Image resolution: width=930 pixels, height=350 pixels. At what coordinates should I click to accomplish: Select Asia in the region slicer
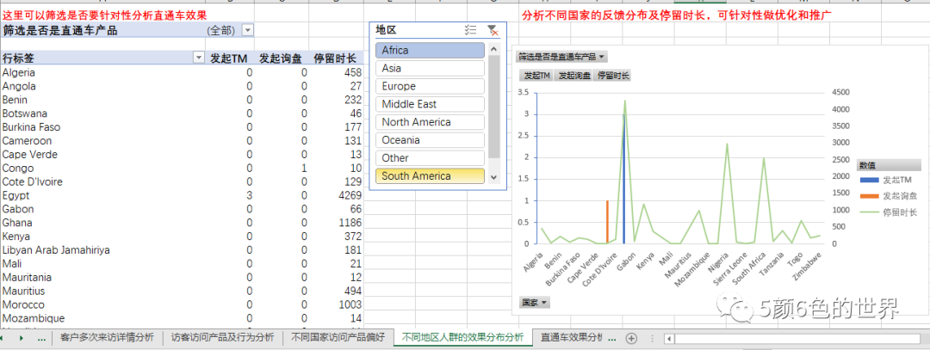[x=430, y=68]
